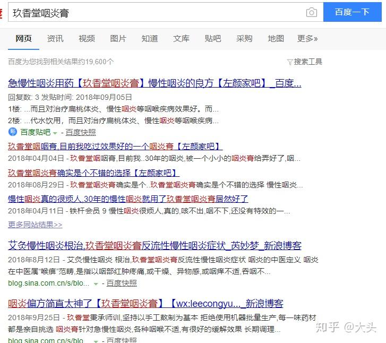386x343 pixels.
Task: Click snippet dated 2018年04月11日
Action: (x=149, y=211)
